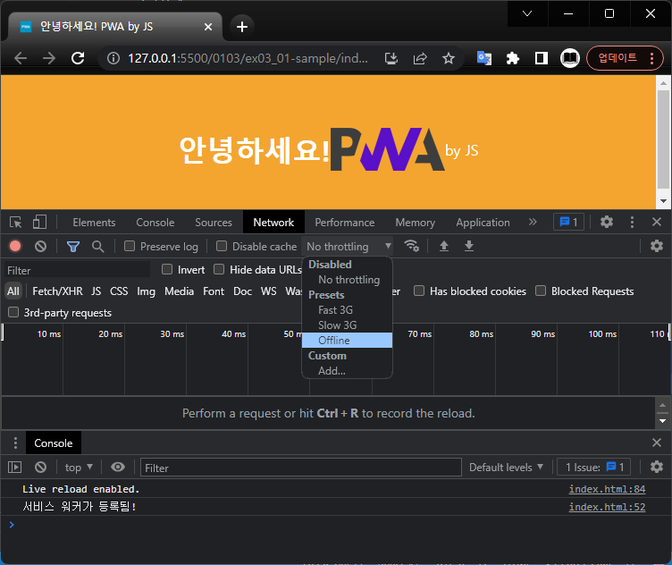The width and height of the screenshot is (672, 565).
Task: Open the profile avatar in the toolbar
Action: pyautogui.click(x=570, y=58)
